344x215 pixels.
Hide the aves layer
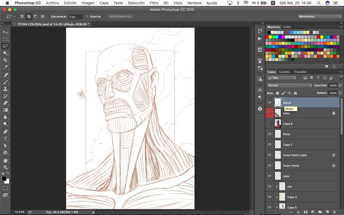tap(270, 176)
